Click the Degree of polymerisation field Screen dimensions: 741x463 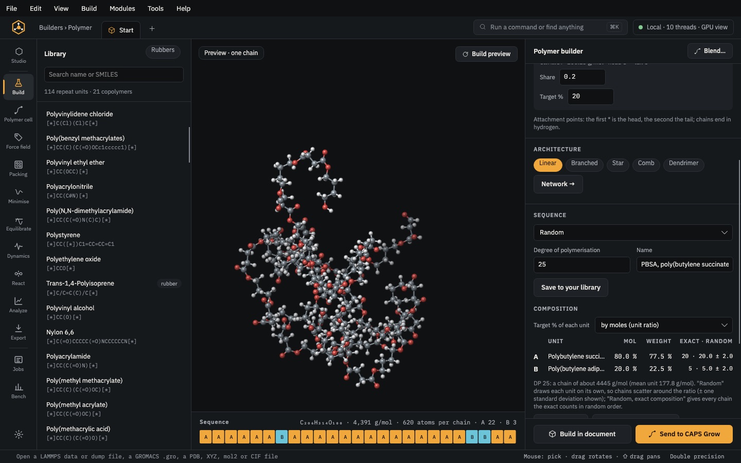click(x=582, y=264)
